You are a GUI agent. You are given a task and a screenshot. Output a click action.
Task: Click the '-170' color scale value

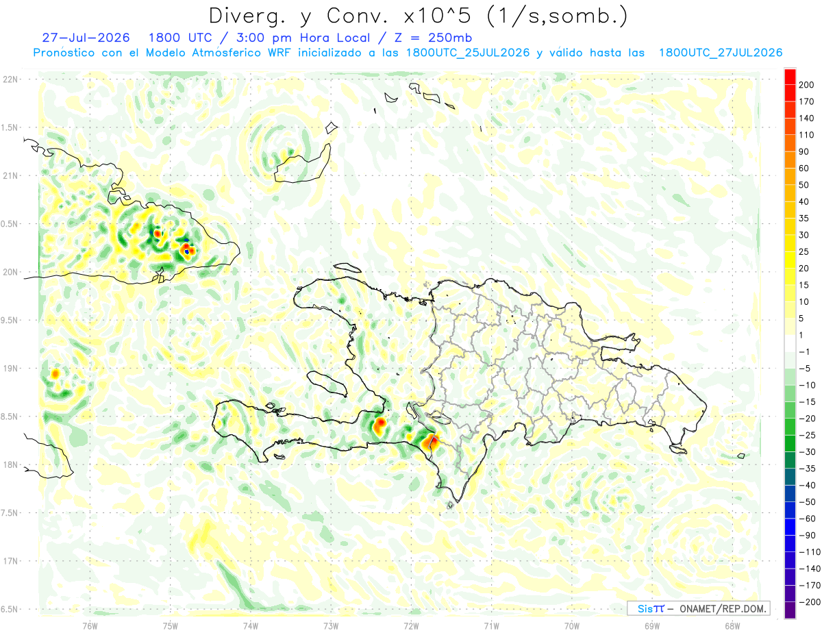[810, 585]
